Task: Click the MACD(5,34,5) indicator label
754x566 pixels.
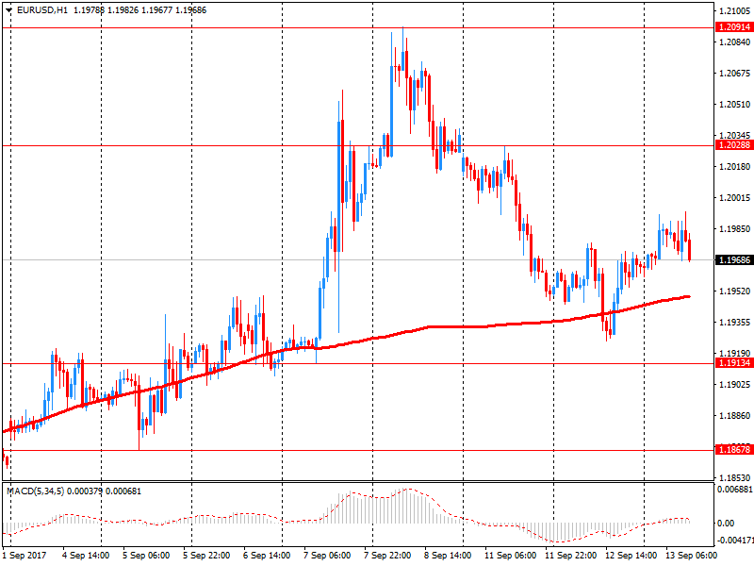Action: 35,491
